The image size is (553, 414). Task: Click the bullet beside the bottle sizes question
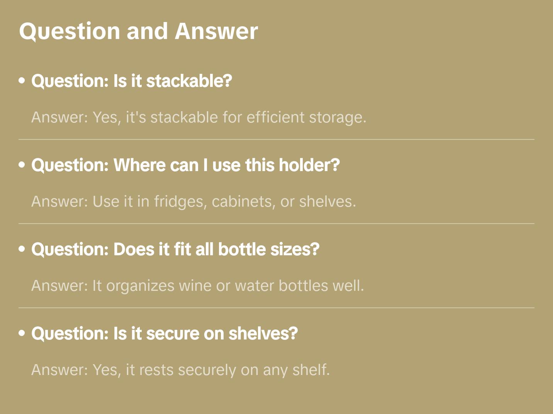tap(22, 249)
